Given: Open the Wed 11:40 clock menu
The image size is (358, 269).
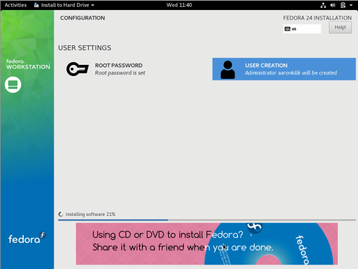Looking at the screenshot, I should (179, 5).
